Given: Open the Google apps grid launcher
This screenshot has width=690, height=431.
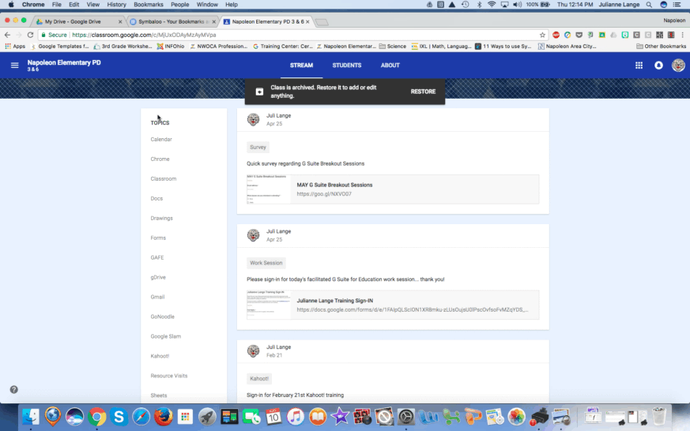Looking at the screenshot, I should [639, 66].
